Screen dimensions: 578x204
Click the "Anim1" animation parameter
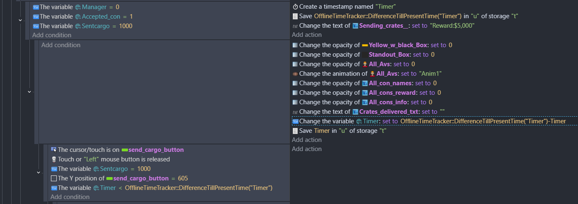pos(431,74)
